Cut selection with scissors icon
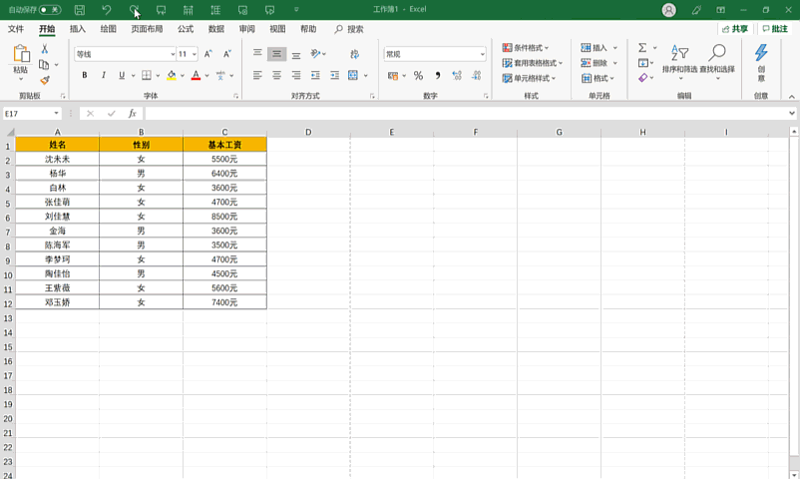Screen dimensions: 800x479 tap(44, 49)
